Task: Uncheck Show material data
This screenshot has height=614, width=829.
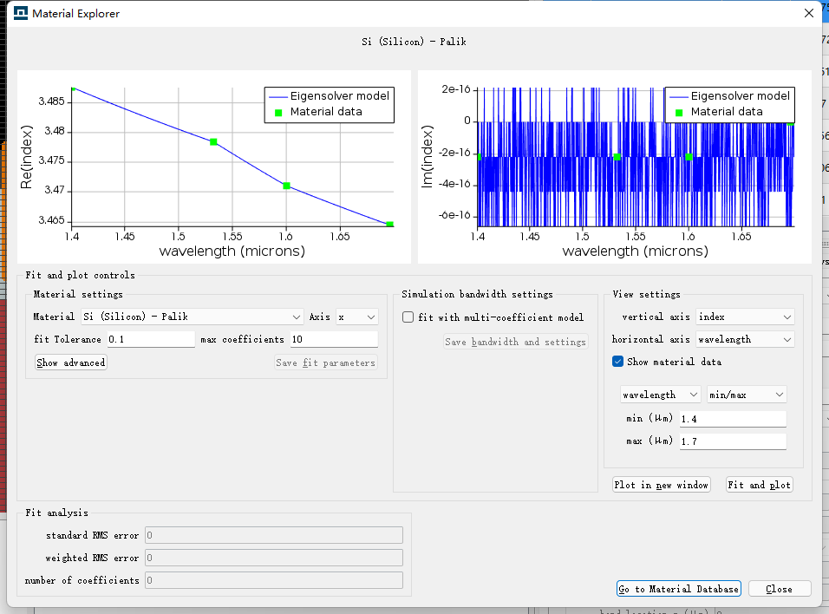Action: pos(617,362)
